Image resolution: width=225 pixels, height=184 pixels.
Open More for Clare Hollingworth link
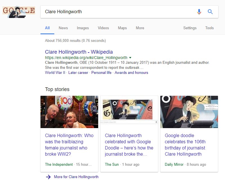pyautogui.click(x=76, y=177)
